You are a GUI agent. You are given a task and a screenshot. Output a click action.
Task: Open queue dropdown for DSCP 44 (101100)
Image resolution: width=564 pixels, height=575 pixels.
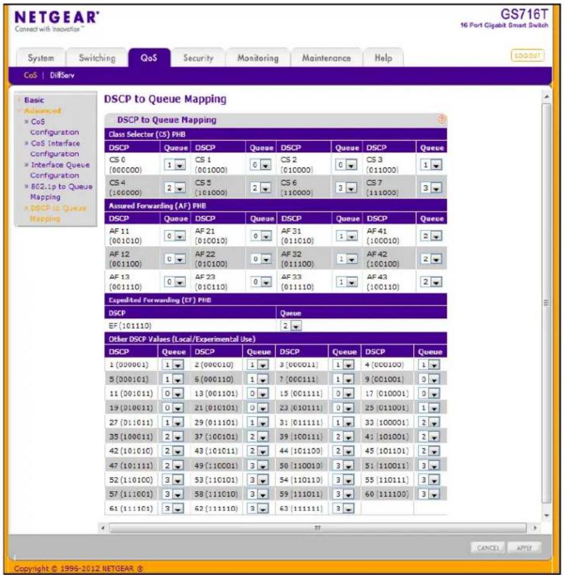(344, 451)
